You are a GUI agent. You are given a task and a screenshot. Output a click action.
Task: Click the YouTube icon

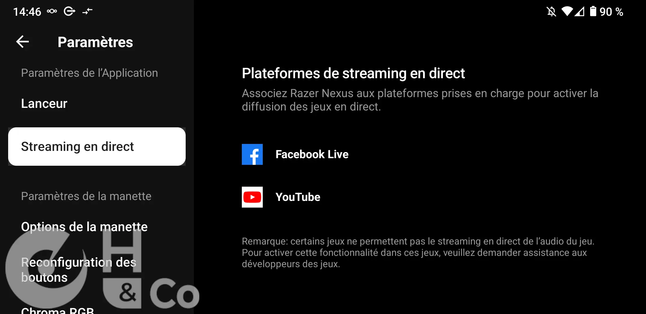click(252, 197)
